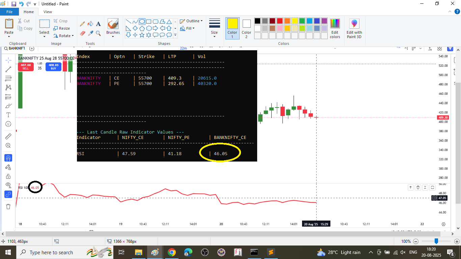
Task: Expand the Rotate dropdown
Action: tap(64, 36)
